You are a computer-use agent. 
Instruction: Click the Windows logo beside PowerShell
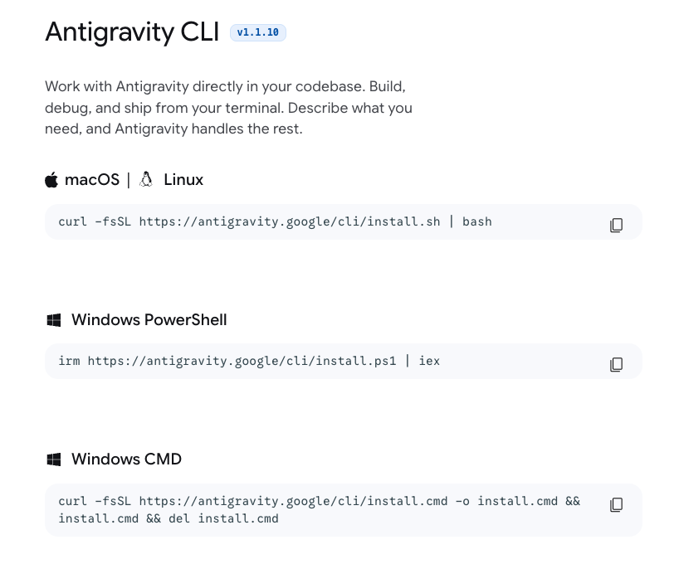point(54,320)
